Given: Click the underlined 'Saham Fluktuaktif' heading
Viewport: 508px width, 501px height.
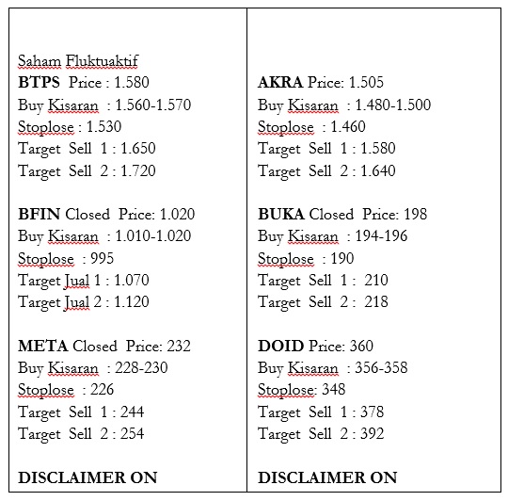Looking at the screenshot, I should 78,61.
